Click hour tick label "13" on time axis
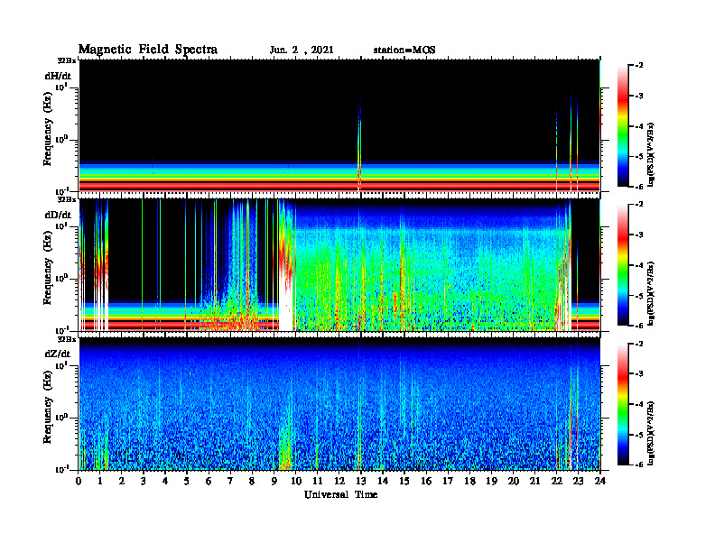This screenshot has height=552, width=715. click(x=361, y=481)
